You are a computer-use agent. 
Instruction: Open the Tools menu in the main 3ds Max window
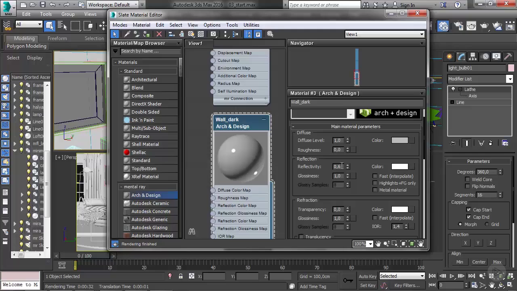[46, 14]
